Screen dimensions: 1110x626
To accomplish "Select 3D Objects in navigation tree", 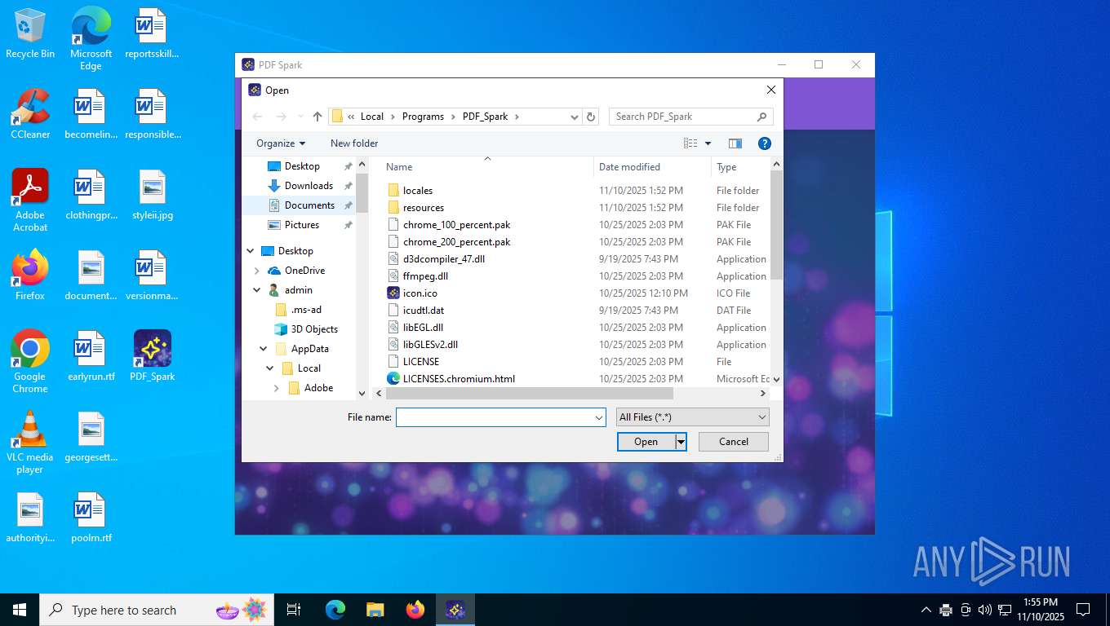I will (305, 329).
